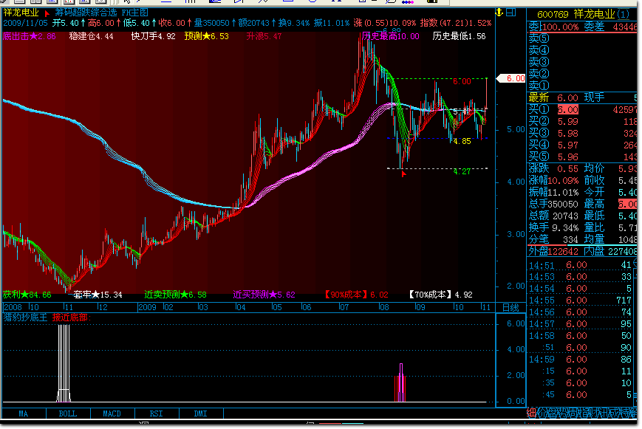Show the RSI indicator tab

156,413
